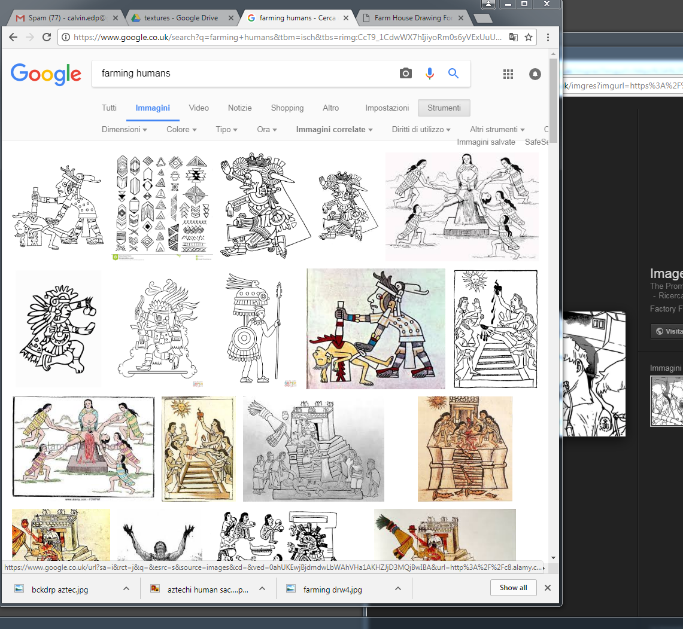Select the Video search tab

pos(199,108)
